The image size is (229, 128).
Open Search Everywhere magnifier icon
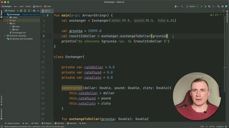pos(219,6)
